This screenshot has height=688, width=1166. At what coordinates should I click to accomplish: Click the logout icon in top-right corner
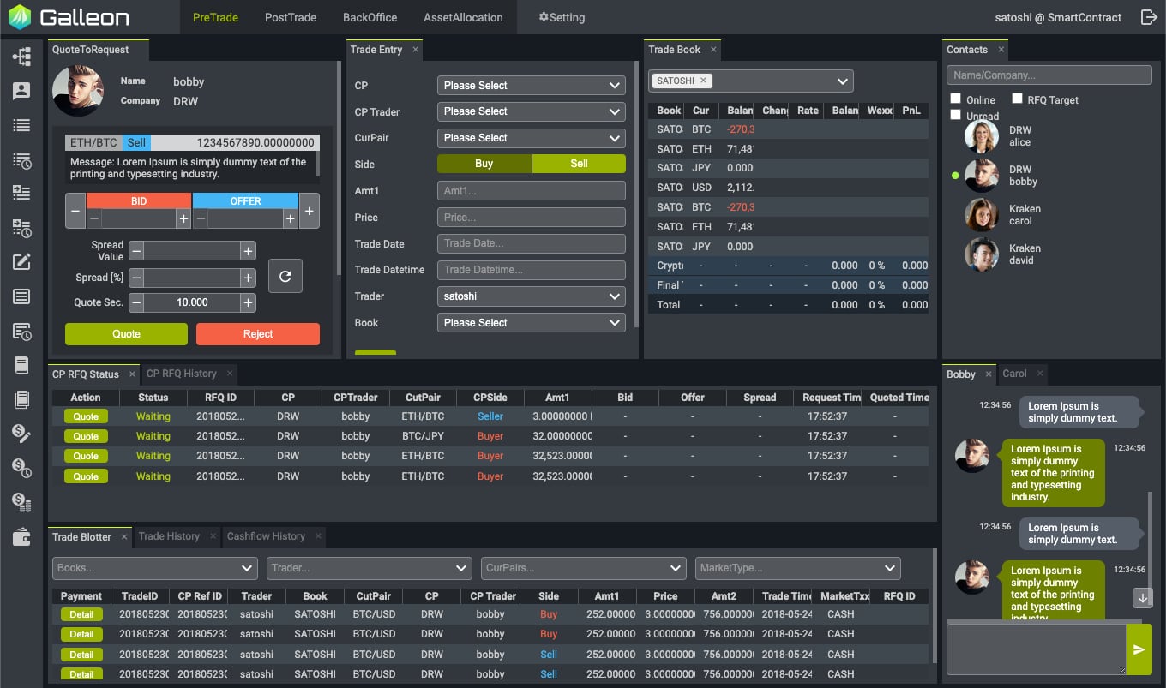[1149, 17]
